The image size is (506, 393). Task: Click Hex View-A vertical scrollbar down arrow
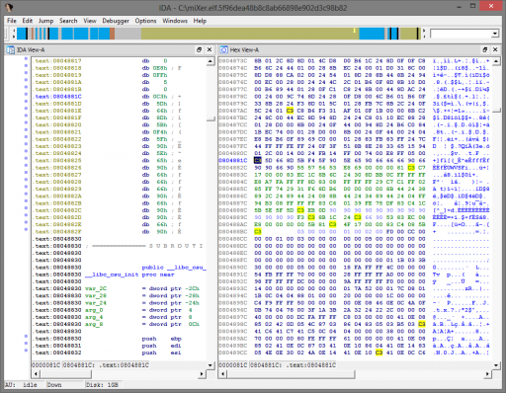(496, 365)
